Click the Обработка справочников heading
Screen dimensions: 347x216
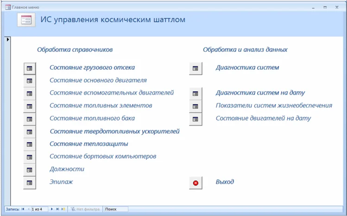(x=75, y=49)
